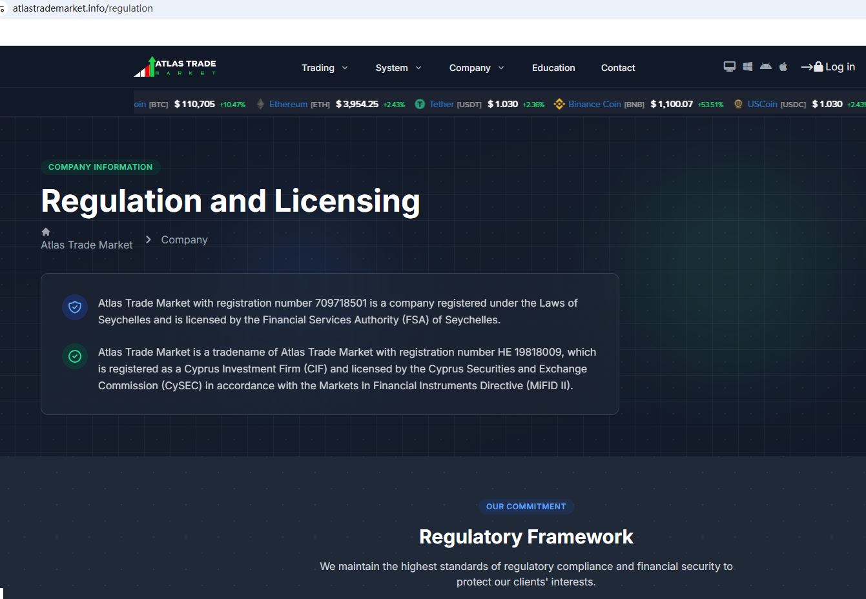866x599 pixels.
Task: Click the Apple platform icon
Action: click(x=783, y=66)
